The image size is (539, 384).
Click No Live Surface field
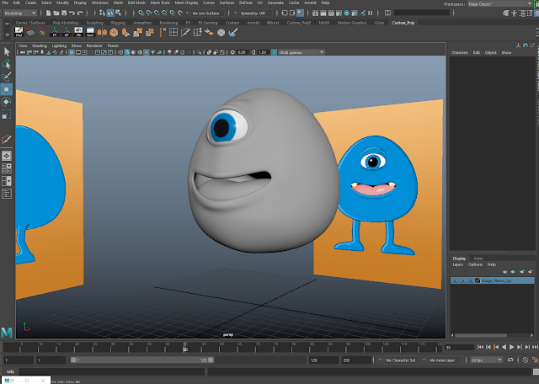click(x=208, y=13)
